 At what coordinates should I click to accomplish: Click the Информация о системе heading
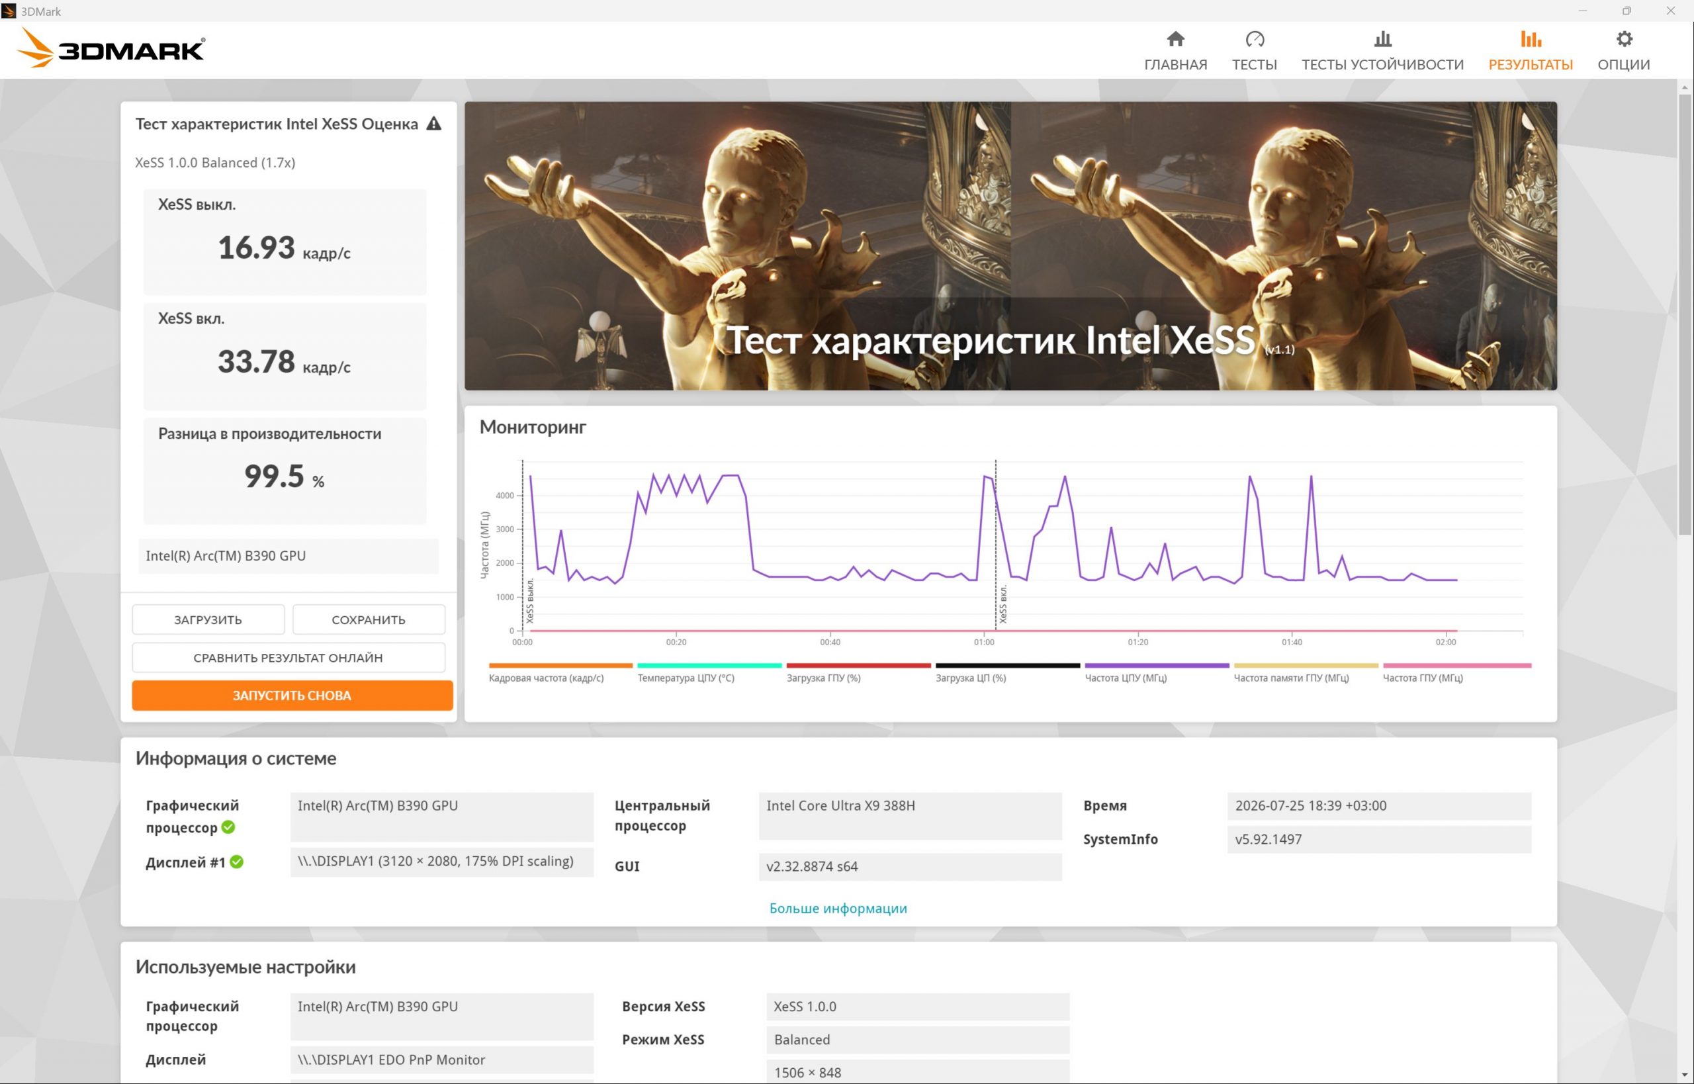click(236, 758)
